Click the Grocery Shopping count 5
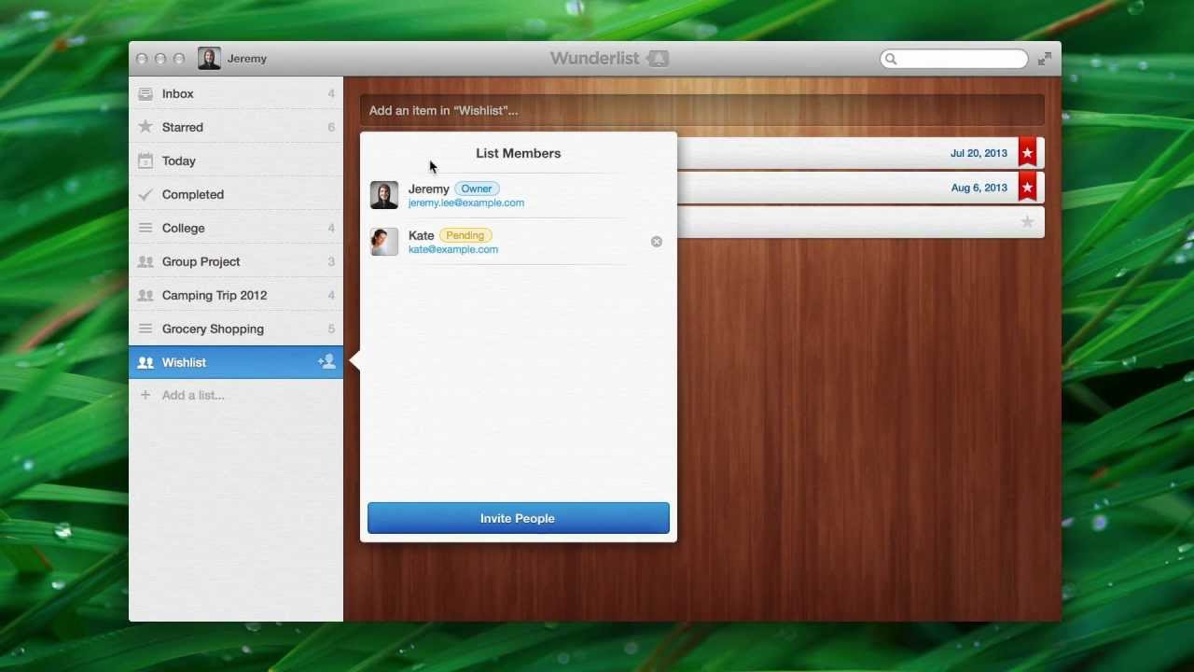The image size is (1194, 672). pyautogui.click(x=331, y=329)
